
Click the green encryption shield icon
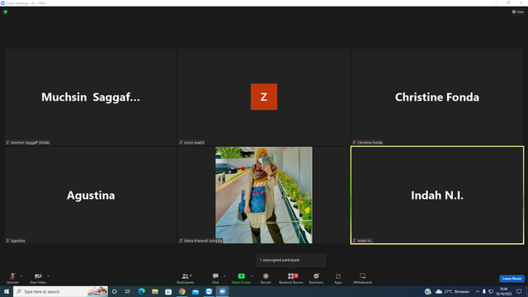point(6,12)
